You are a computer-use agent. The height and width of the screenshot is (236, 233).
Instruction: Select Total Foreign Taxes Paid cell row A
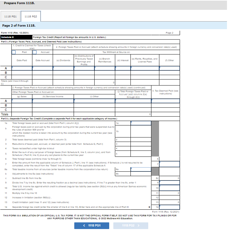point(133,101)
